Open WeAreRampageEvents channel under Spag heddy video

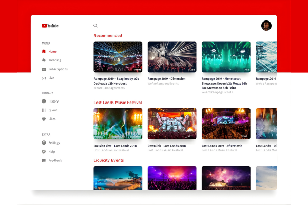(x=109, y=88)
